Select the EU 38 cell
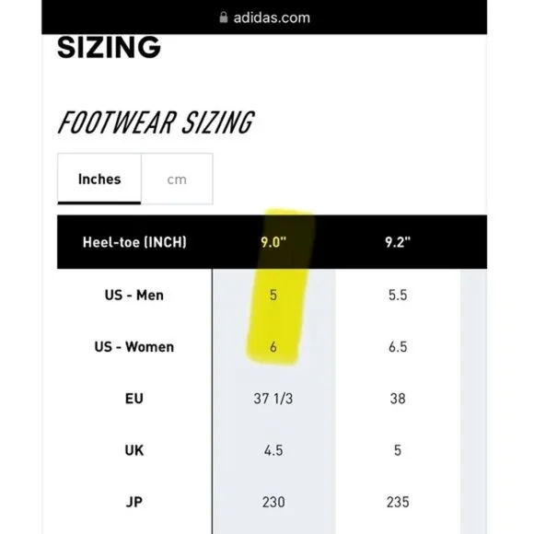 tap(398, 399)
